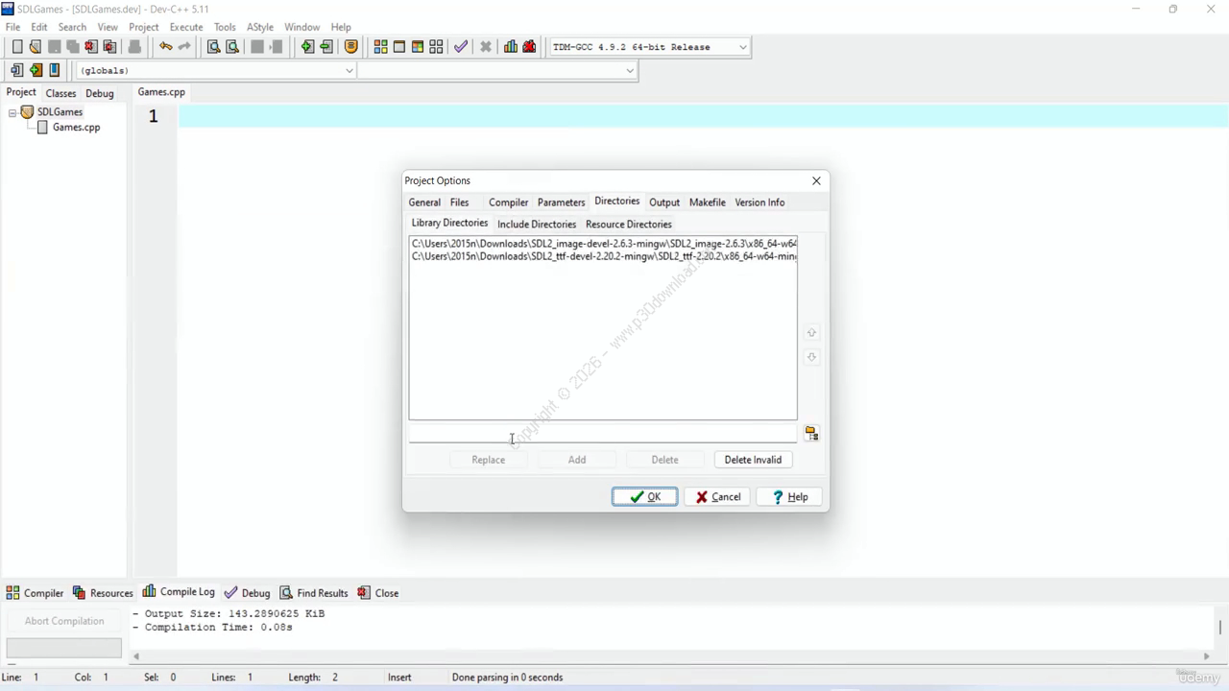Switch to the Classes panel tab
Image resolution: width=1229 pixels, height=691 pixels.
pos(60,93)
